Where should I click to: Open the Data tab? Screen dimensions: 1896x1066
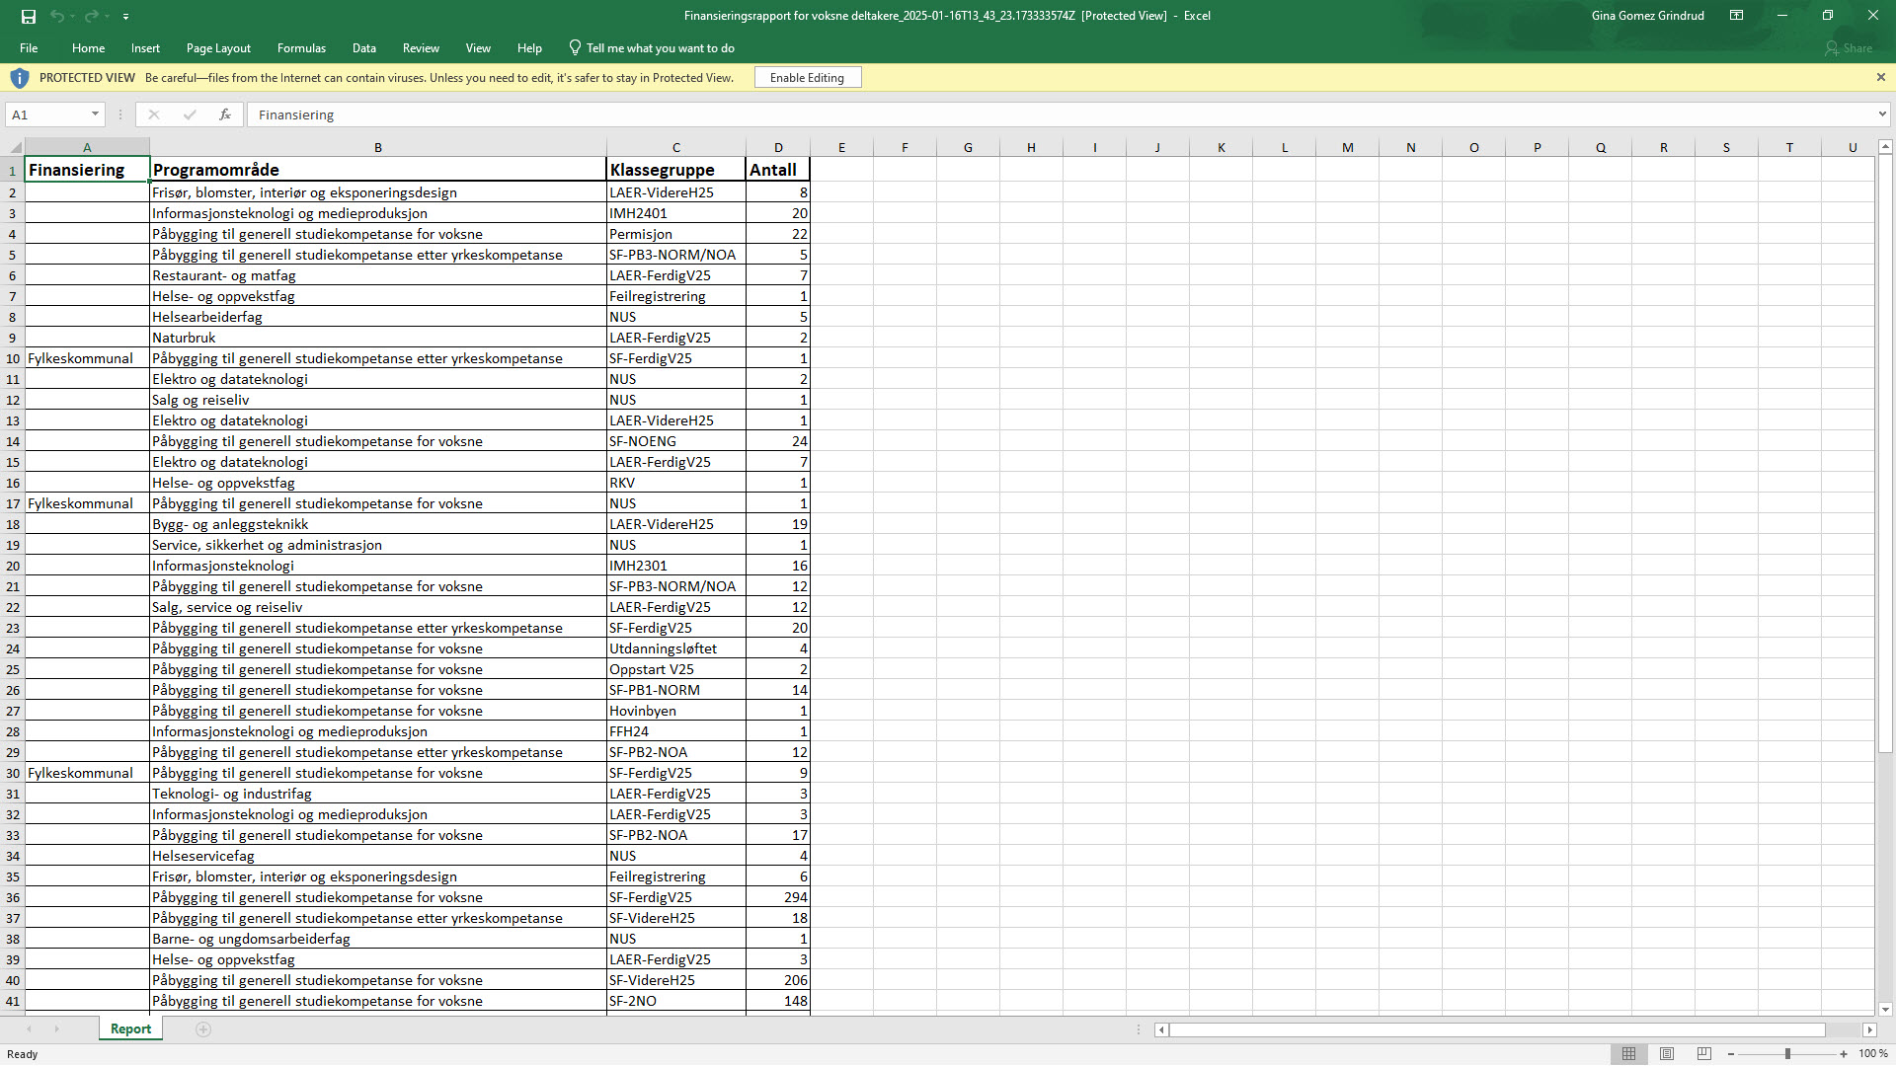click(364, 48)
